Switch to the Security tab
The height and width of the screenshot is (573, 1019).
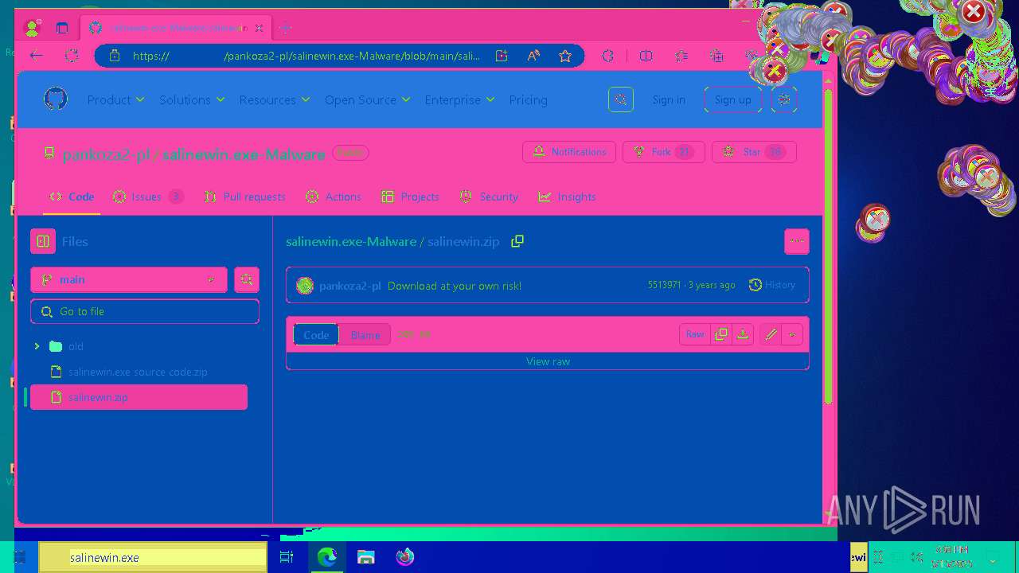tap(489, 197)
